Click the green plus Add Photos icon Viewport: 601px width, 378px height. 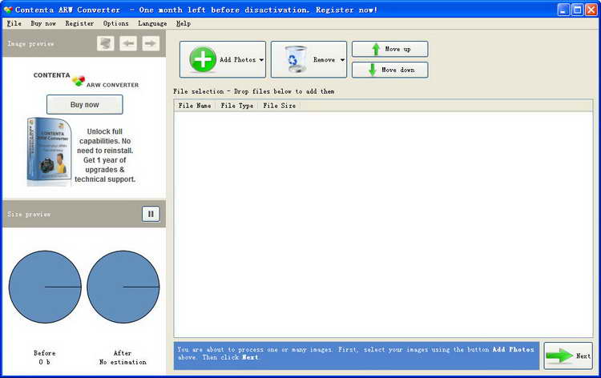[203, 60]
